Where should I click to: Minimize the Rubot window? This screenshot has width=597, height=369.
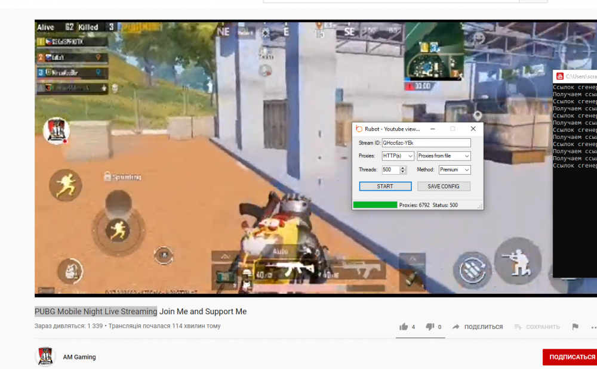[433, 129]
